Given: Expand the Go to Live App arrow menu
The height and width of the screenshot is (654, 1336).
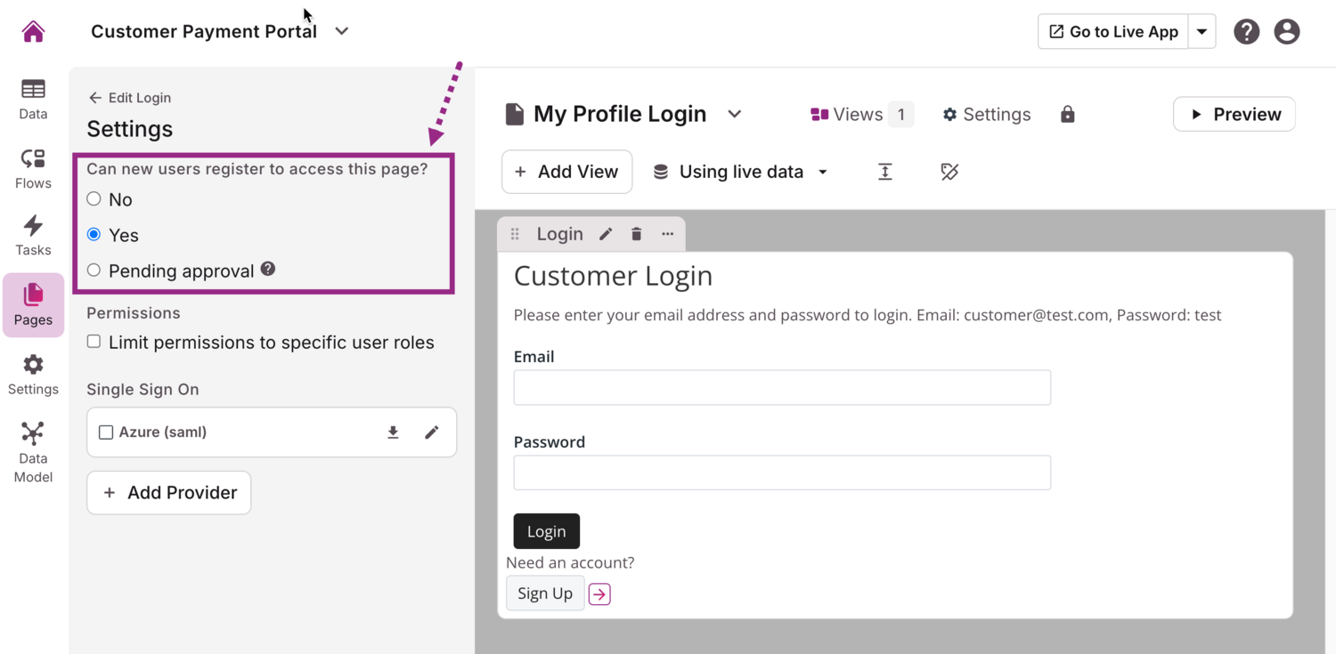Looking at the screenshot, I should click(1202, 32).
